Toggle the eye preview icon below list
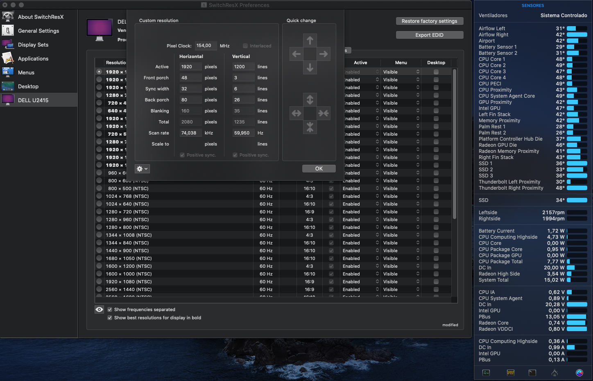Image resolution: width=593 pixels, height=381 pixels. pos(99,309)
